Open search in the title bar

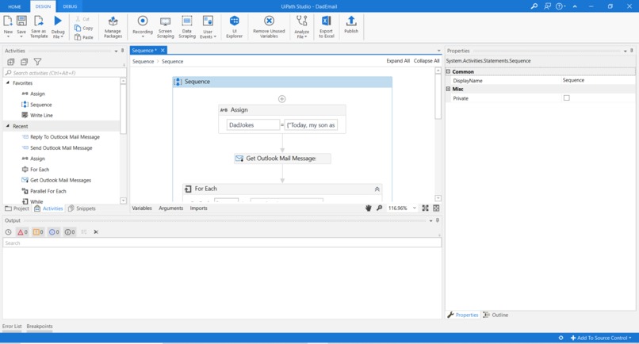click(x=534, y=6)
